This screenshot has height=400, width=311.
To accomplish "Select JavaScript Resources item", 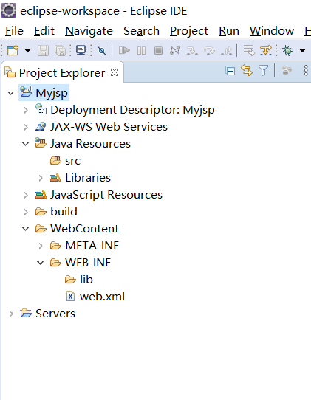I will tap(106, 195).
